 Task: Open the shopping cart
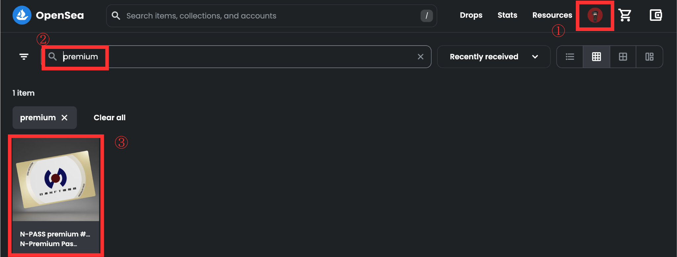pyautogui.click(x=625, y=15)
